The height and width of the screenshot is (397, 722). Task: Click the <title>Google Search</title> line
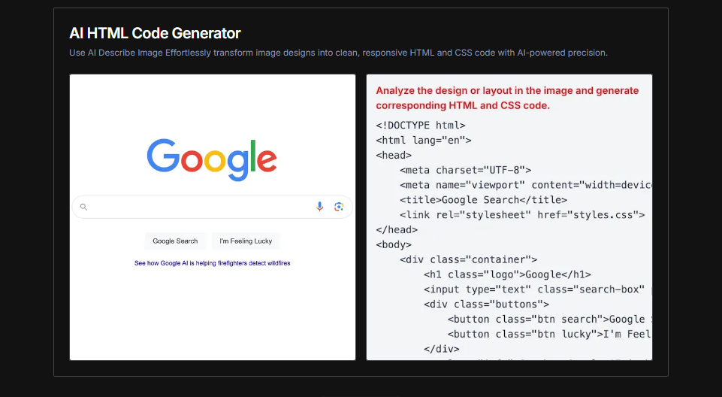[x=484, y=200]
